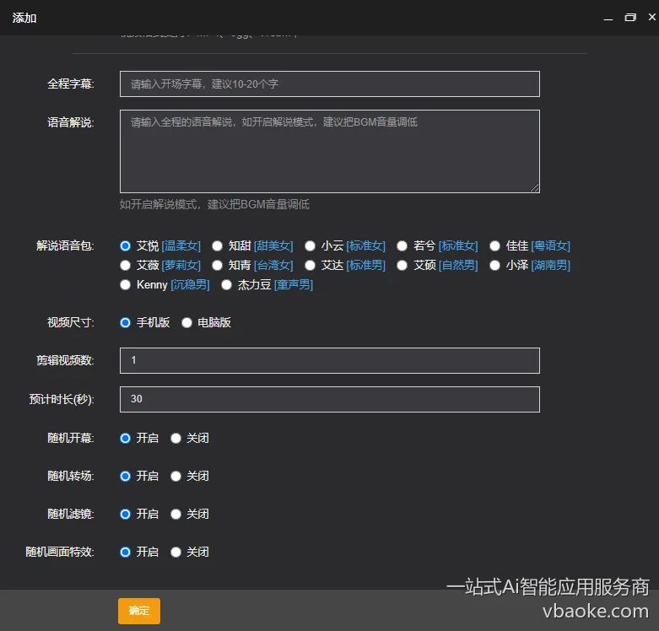Enable 随机转场 option 开启
Screen dimensions: 659x631
[x=125, y=476]
